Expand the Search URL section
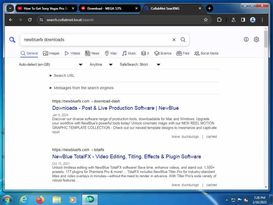Screen dimensions: 273x205 [62, 76]
